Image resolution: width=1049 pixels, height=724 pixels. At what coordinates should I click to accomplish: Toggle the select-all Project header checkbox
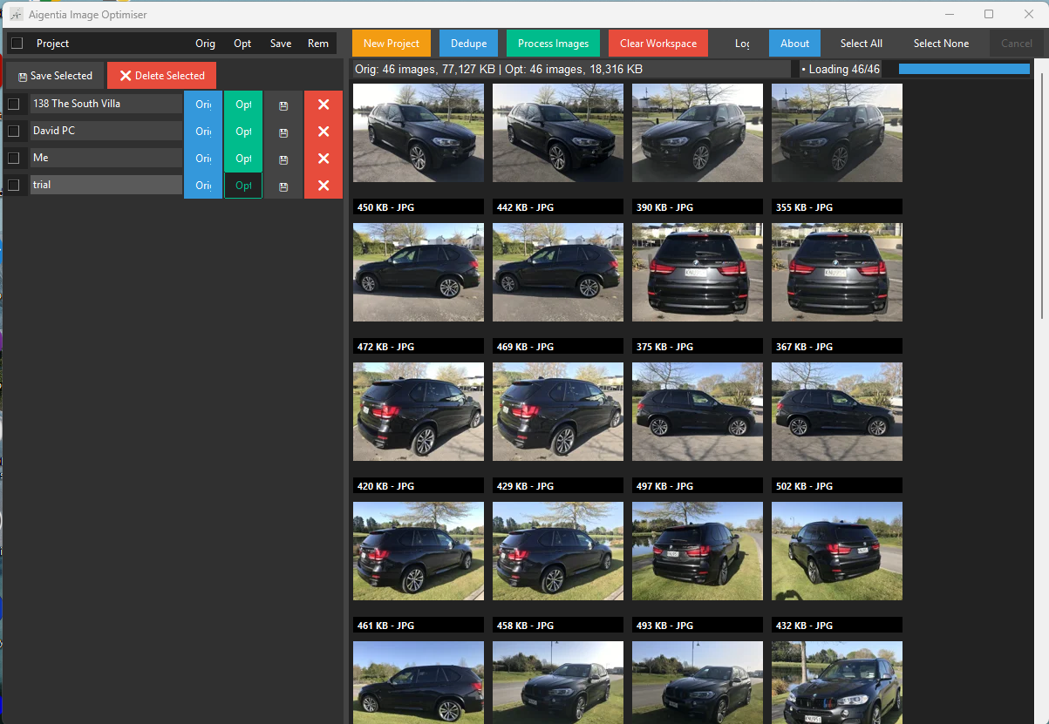(17, 44)
